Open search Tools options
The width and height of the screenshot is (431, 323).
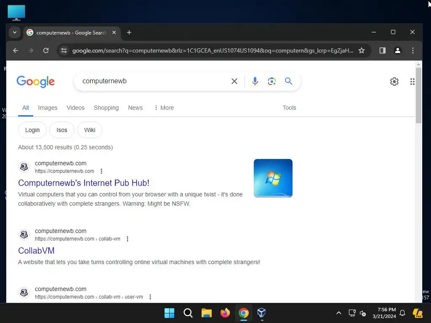click(x=289, y=108)
